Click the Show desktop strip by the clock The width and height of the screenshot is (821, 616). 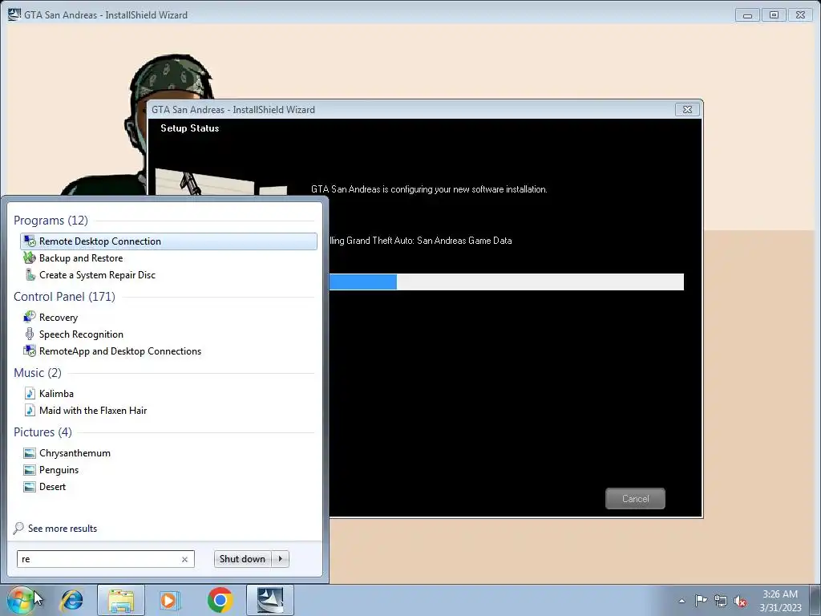[816, 600]
